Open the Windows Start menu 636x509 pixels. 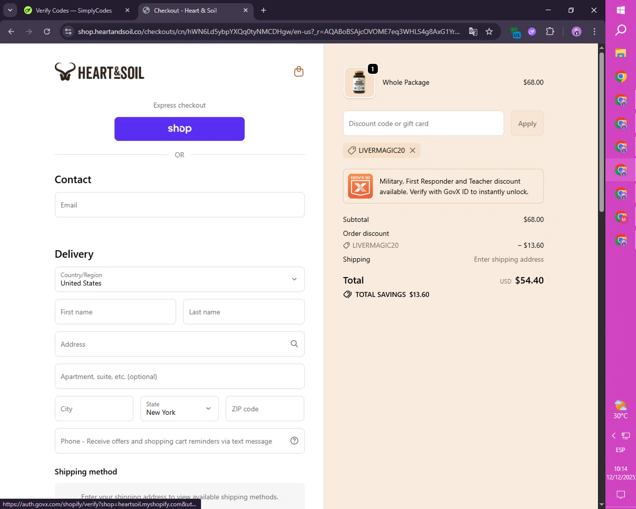tap(621, 10)
